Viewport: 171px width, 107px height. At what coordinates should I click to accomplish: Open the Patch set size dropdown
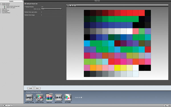pyautogui.click(x=51, y=9)
